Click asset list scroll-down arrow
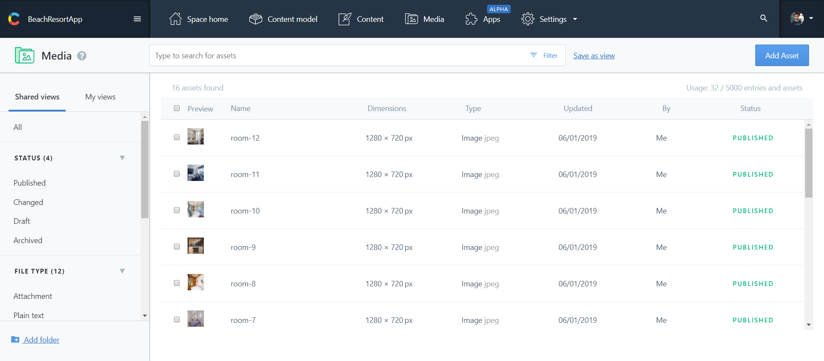Image resolution: width=824 pixels, height=361 pixels. (x=809, y=325)
